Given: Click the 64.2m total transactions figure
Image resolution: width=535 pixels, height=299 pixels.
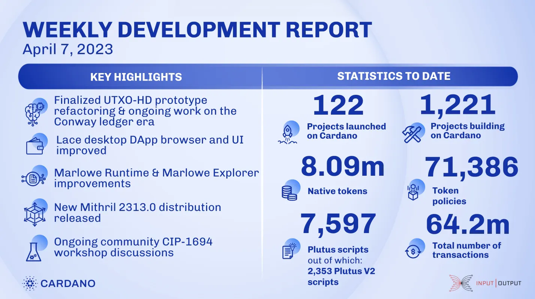Looking at the screenshot, I should (x=468, y=224).
